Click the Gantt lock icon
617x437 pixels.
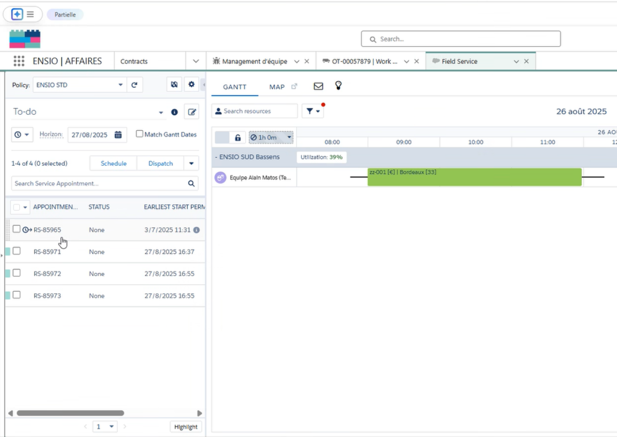click(237, 138)
